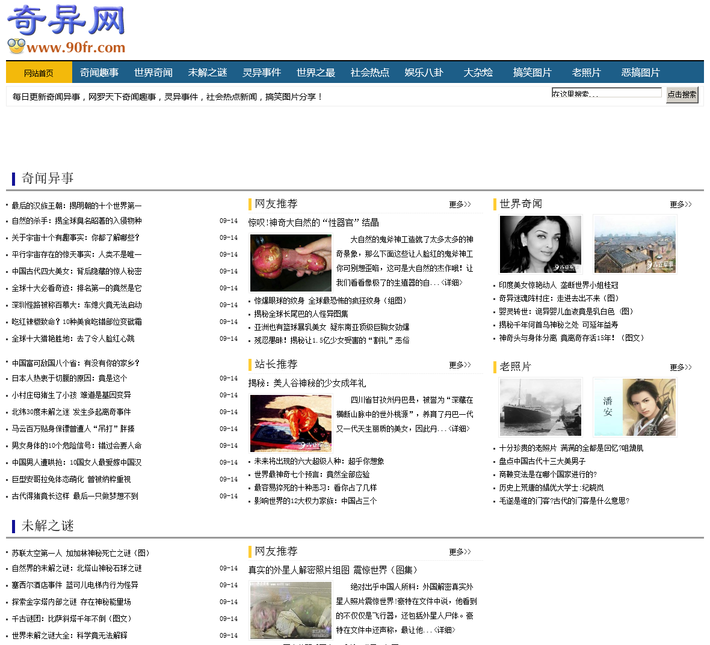Select the 老照片 navigation item

pyautogui.click(x=587, y=72)
